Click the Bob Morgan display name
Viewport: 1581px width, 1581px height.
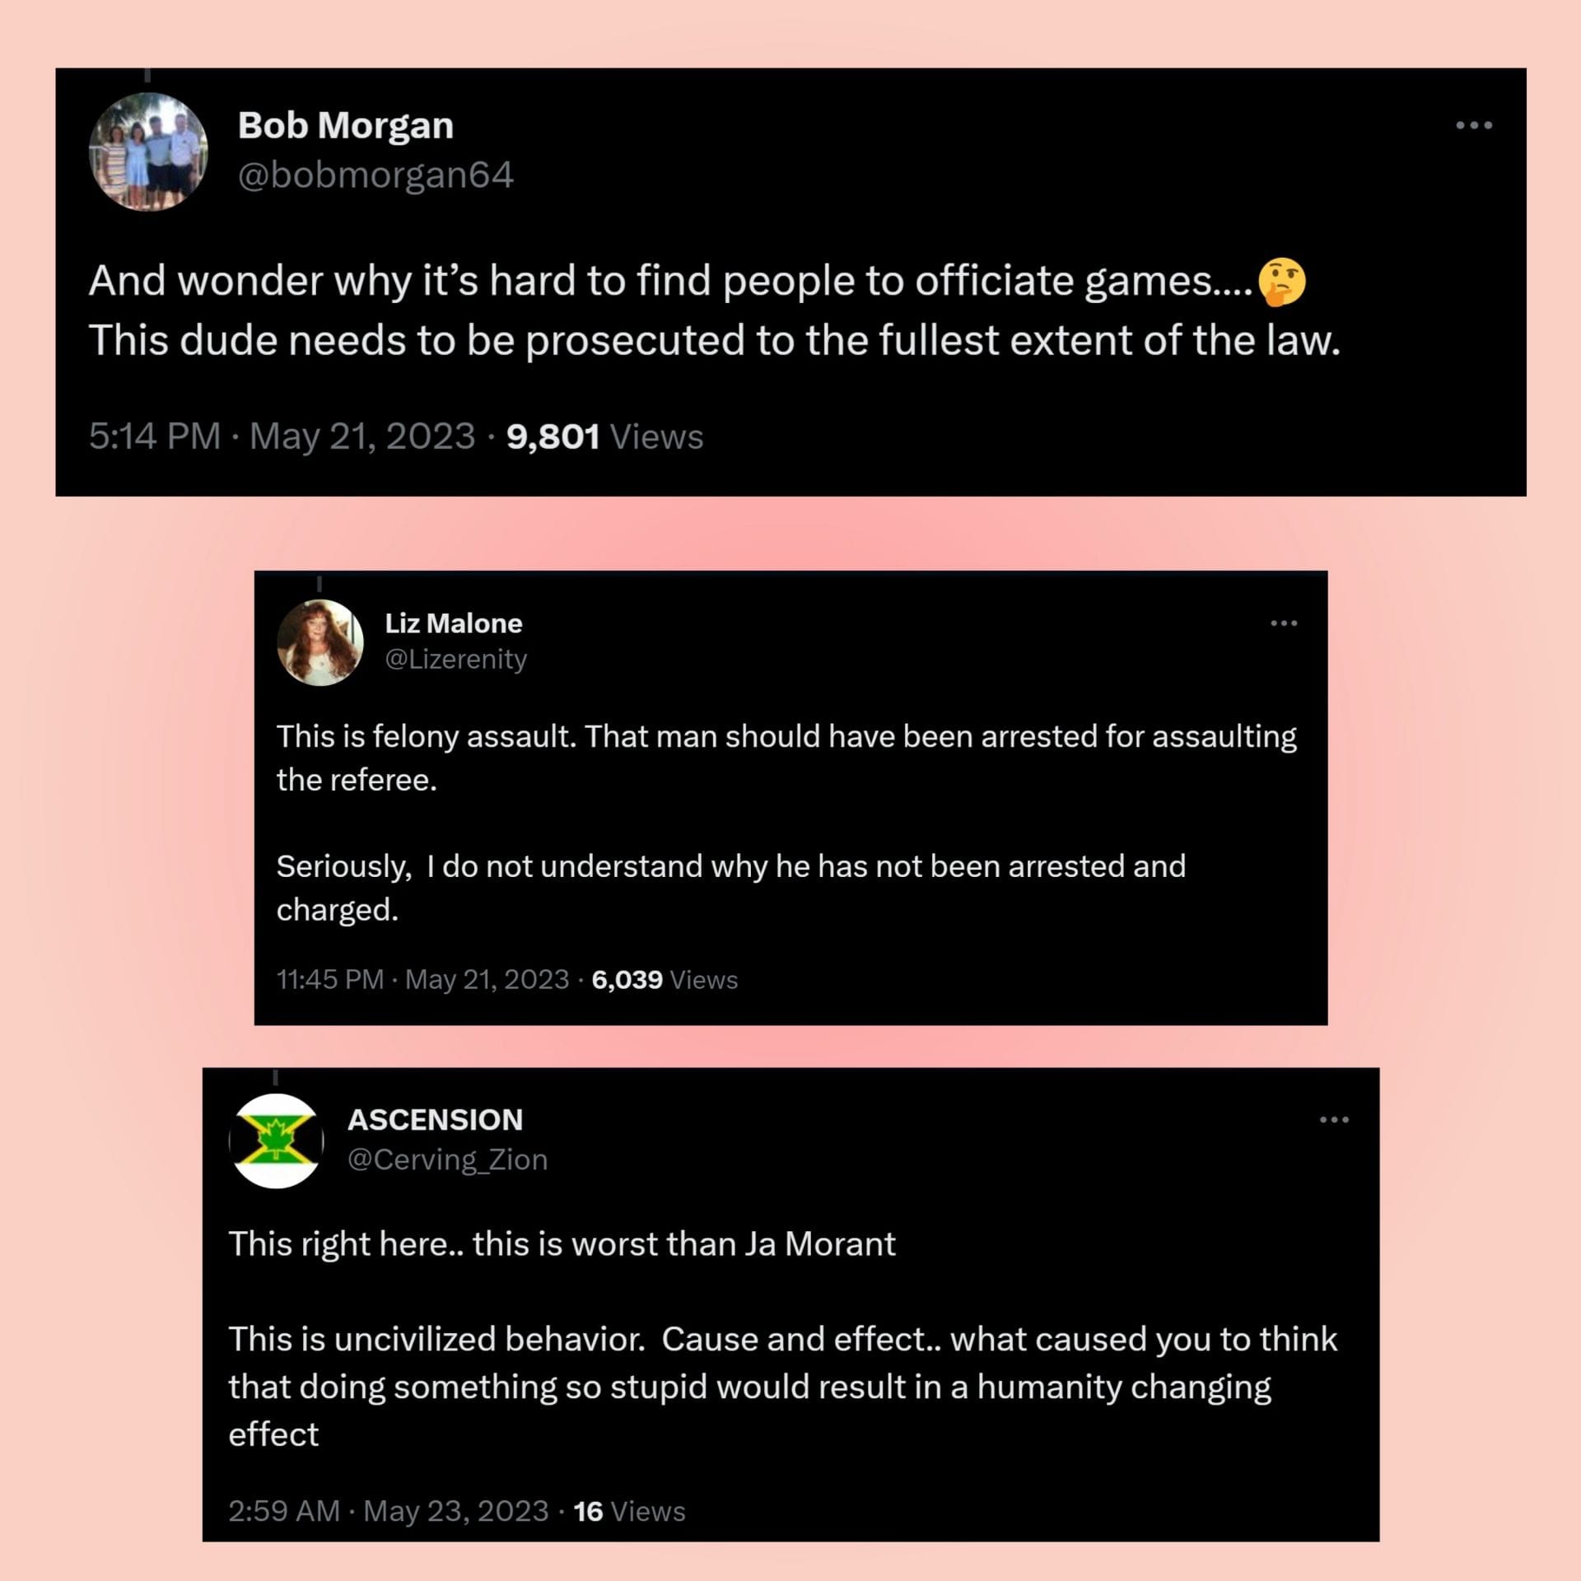pos(346,126)
